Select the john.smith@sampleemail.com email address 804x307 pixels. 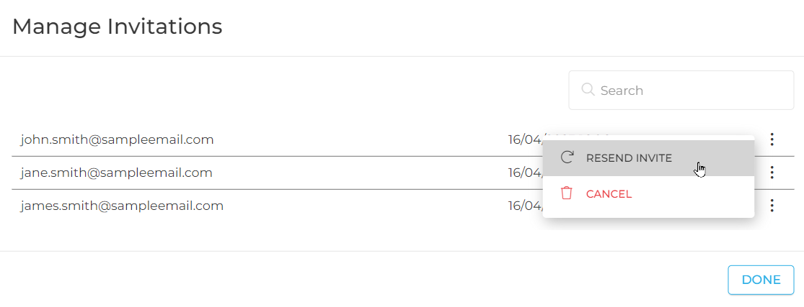pyautogui.click(x=117, y=139)
